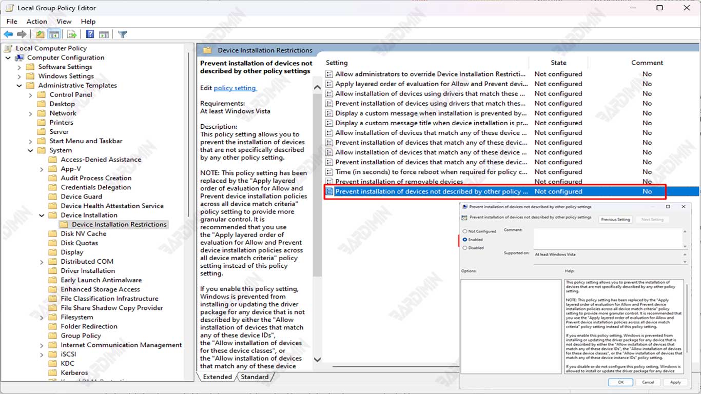
Task: Click the blue Back arrow in toolbar
Action: [x=8, y=34]
